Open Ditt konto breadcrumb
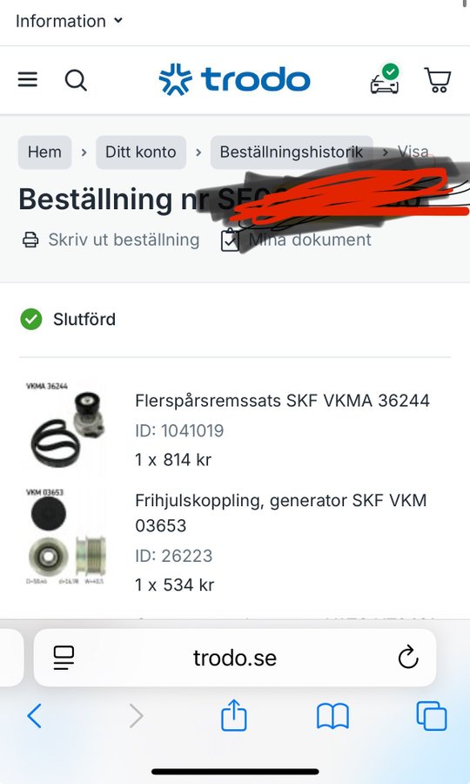 [141, 152]
